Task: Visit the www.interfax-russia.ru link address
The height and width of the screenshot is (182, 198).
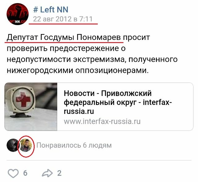Action: [x=102, y=122]
